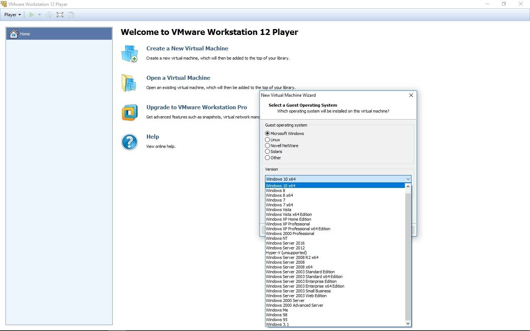Viewport: 530px width, 331px height.
Task: Click the Open a Virtual Machine folder icon
Action: (x=129, y=83)
